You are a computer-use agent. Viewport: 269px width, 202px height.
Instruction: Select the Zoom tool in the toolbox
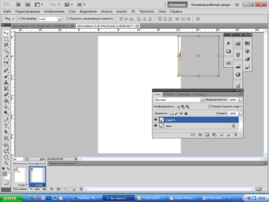tap(6, 163)
